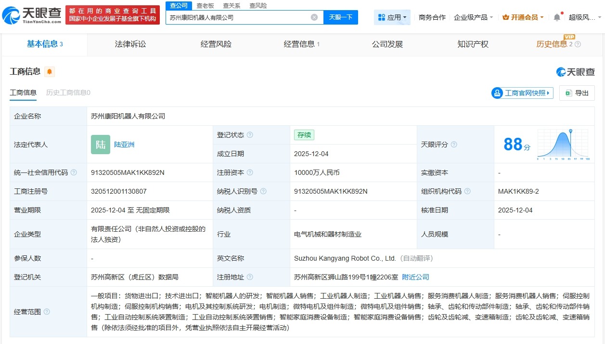Click the 陆亚洲 legal representative link
Image resolution: width=605 pixels, height=344 pixels.
click(x=124, y=145)
